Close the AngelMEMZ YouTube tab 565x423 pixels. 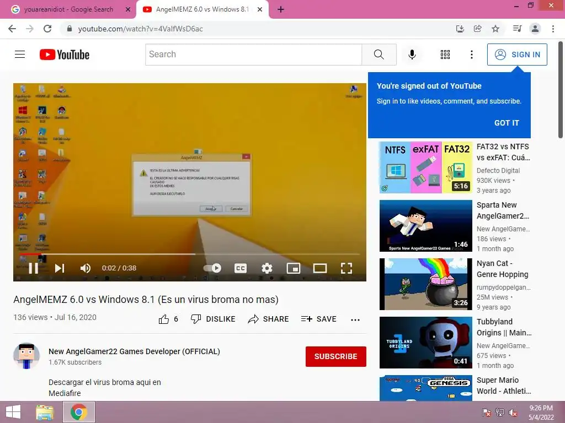(260, 10)
